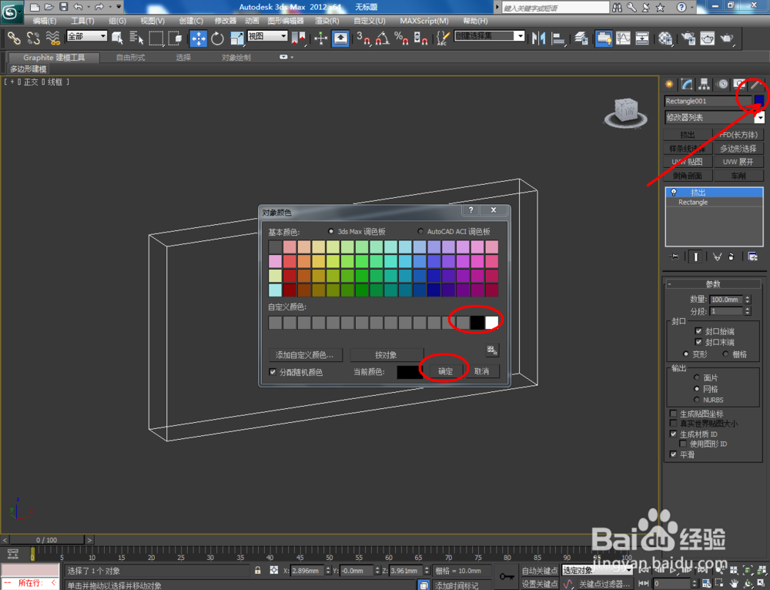Click the Key mode key icon
The width and height of the screenshot is (770, 590).
[507, 576]
